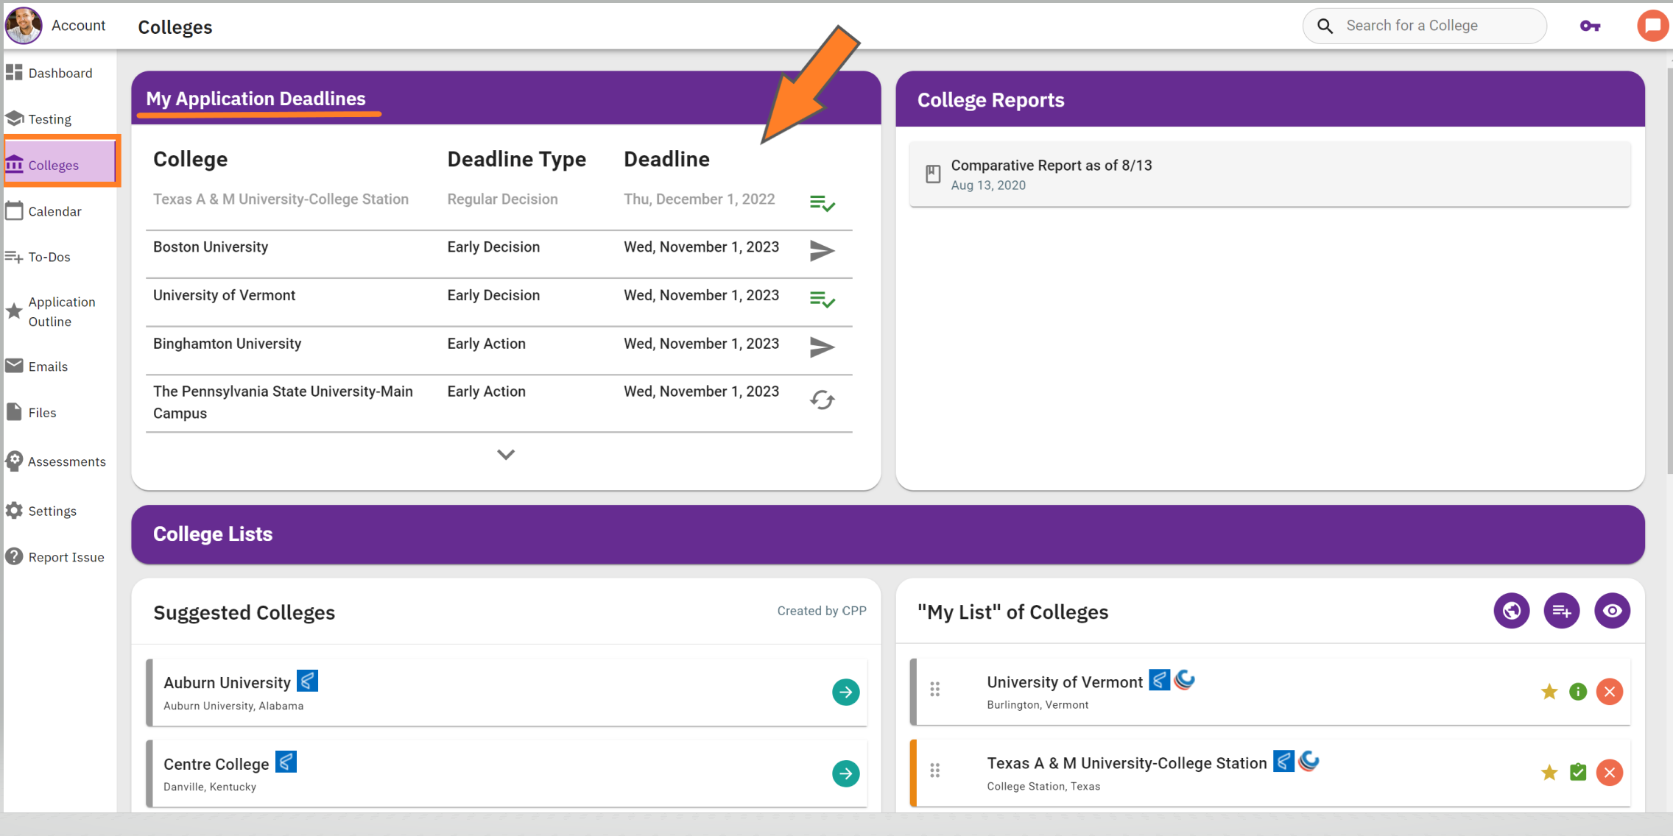Select the Boston University deadline row
The width and height of the screenshot is (1673, 836).
coord(499,254)
